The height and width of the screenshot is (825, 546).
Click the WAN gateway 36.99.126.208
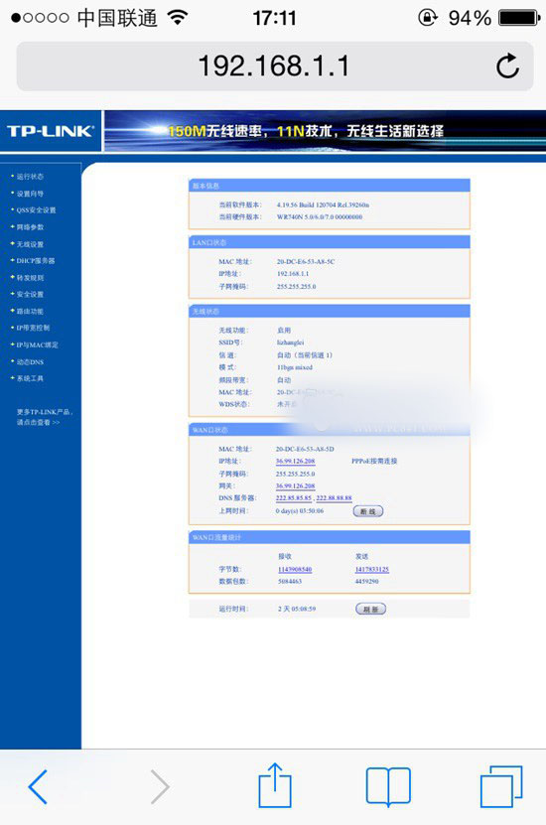click(x=296, y=485)
